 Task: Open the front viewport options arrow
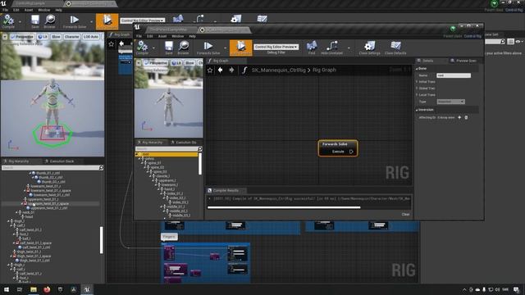[x=139, y=63]
